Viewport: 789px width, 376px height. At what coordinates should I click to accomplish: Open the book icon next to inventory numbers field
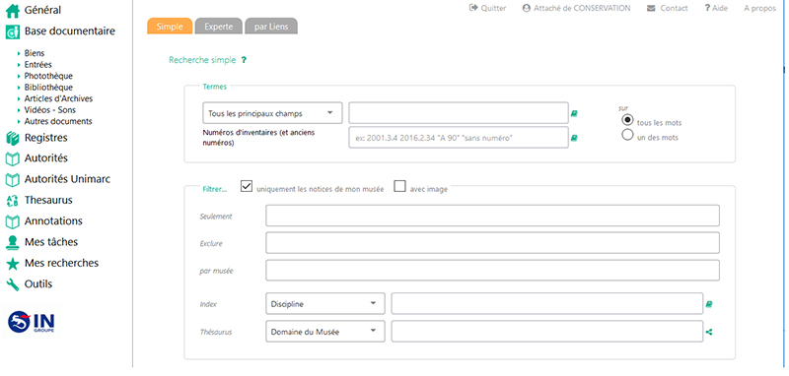click(574, 138)
